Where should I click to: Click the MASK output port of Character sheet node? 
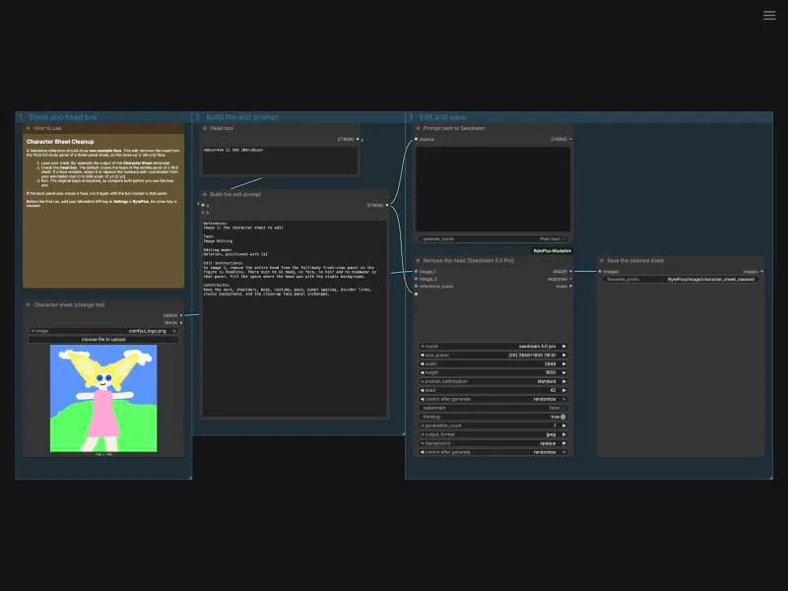(x=181, y=323)
